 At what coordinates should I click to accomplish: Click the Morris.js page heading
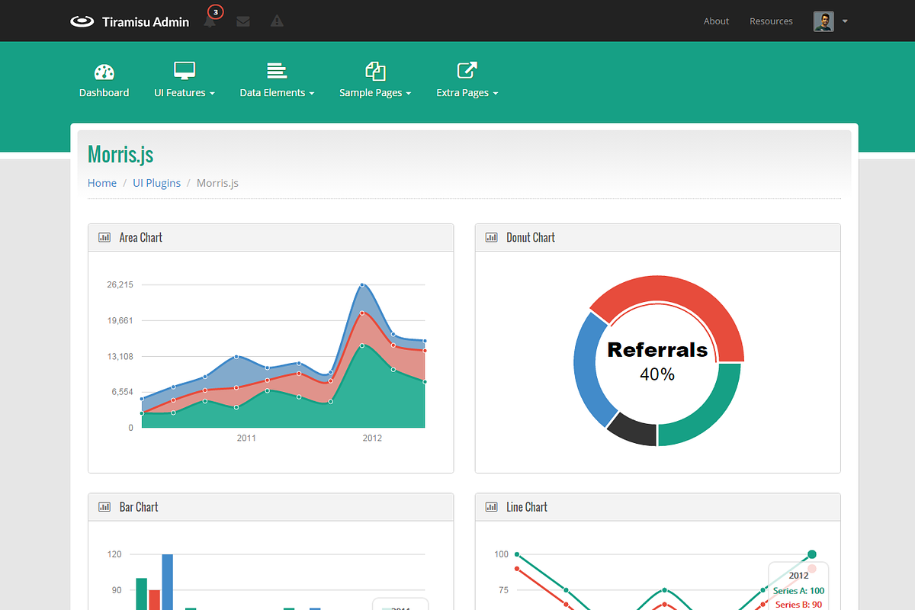120,154
